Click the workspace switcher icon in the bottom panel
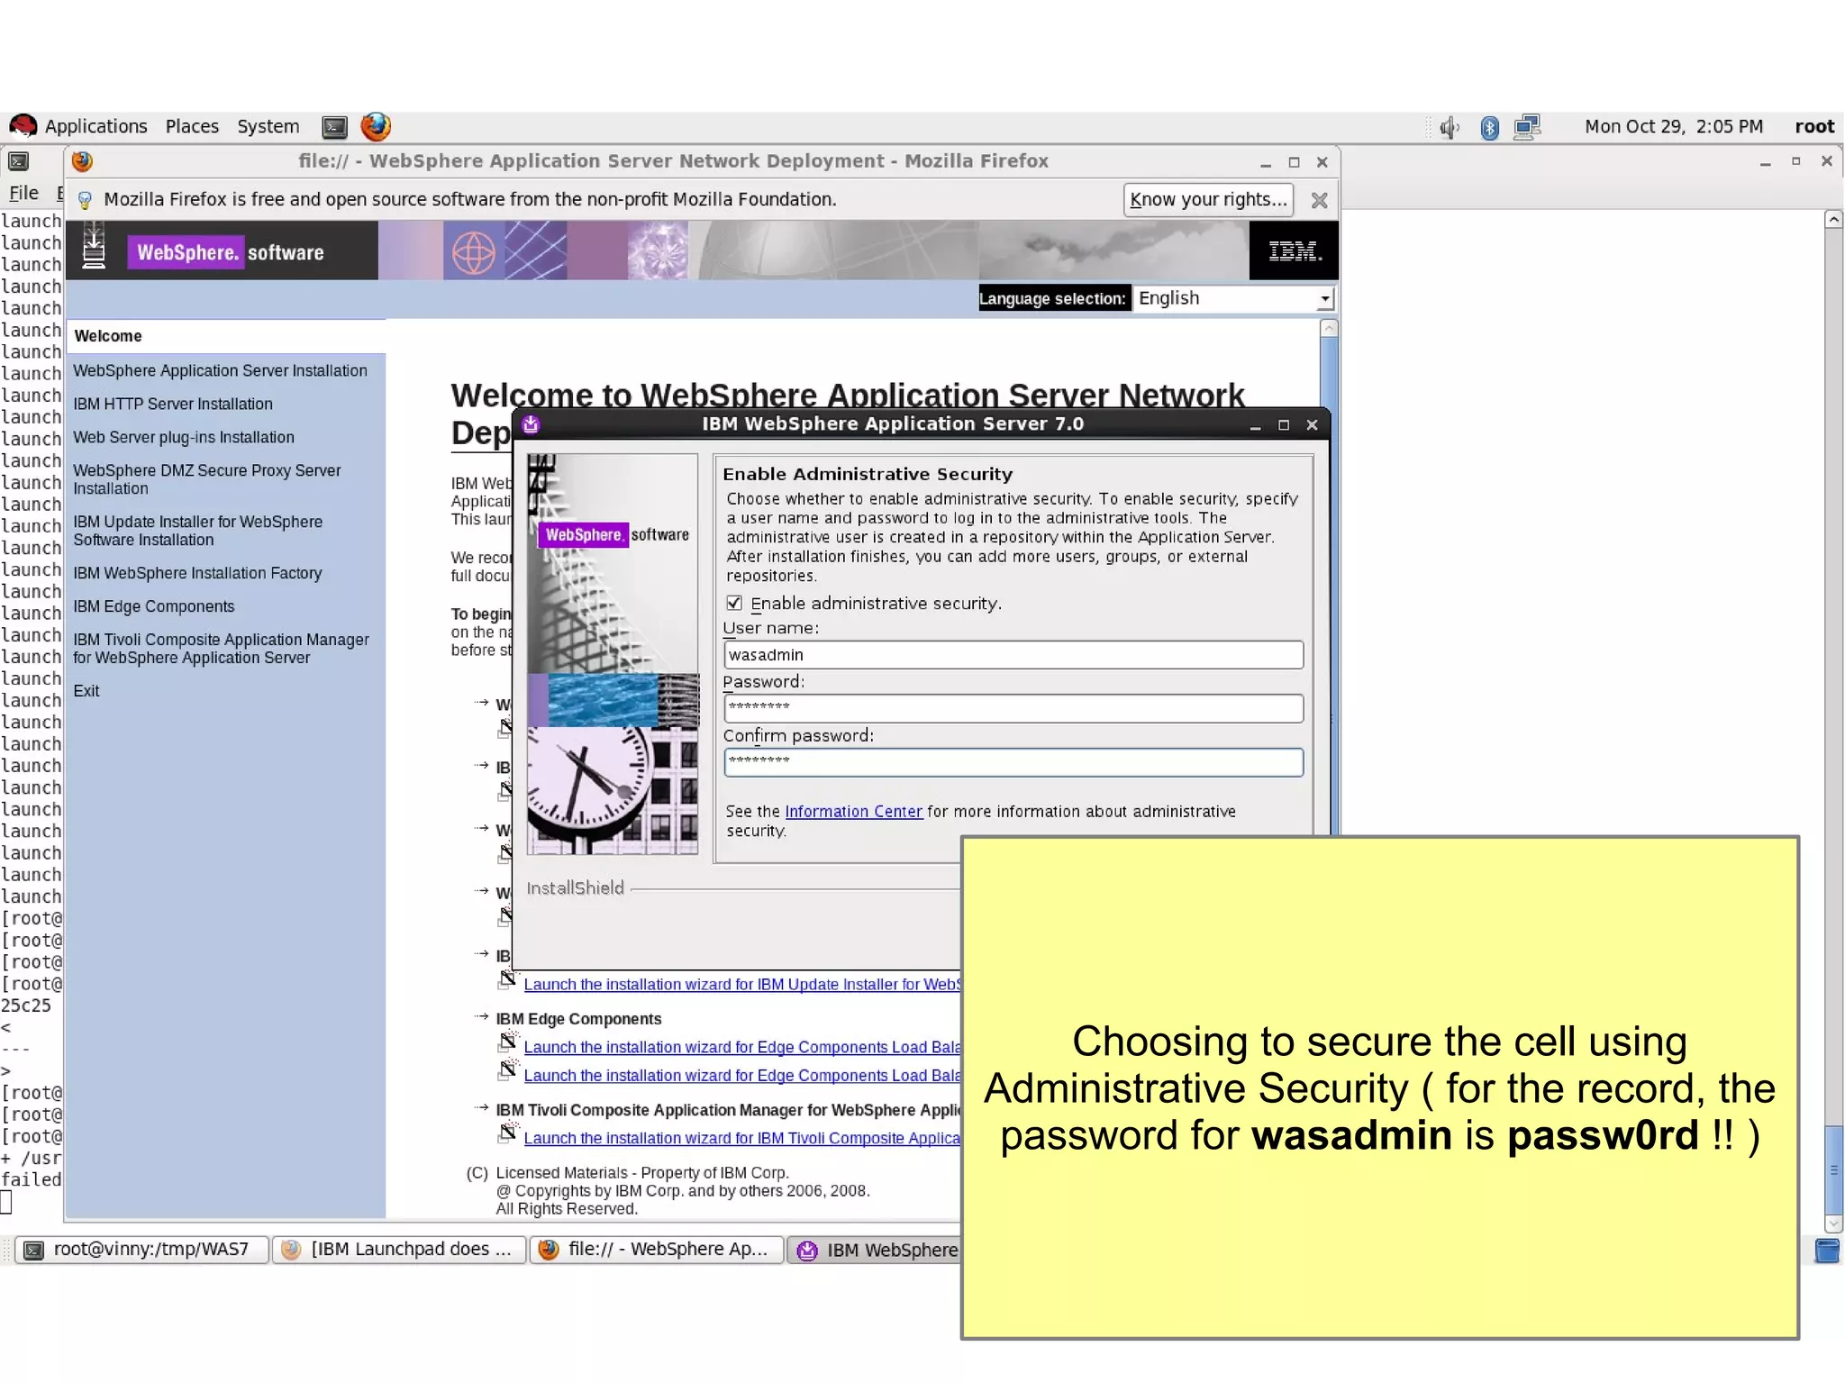 tap(1827, 1251)
